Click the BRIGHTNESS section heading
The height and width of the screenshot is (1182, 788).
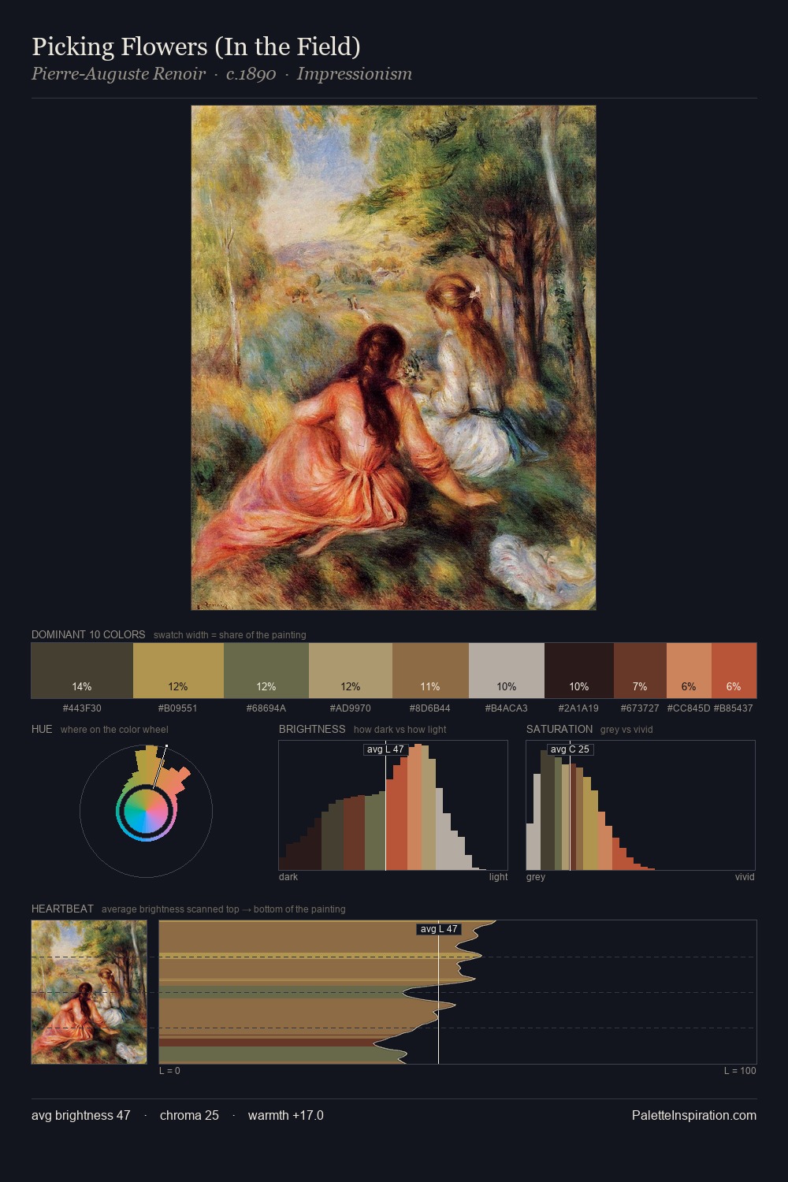pos(312,729)
